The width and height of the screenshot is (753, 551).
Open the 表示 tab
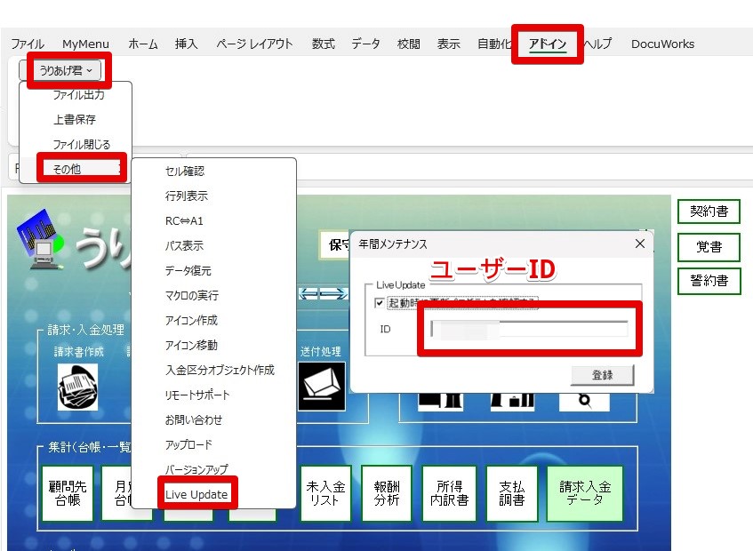pyautogui.click(x=449, y=44)
